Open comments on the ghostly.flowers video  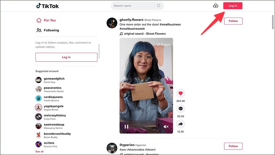click(181, 109)
